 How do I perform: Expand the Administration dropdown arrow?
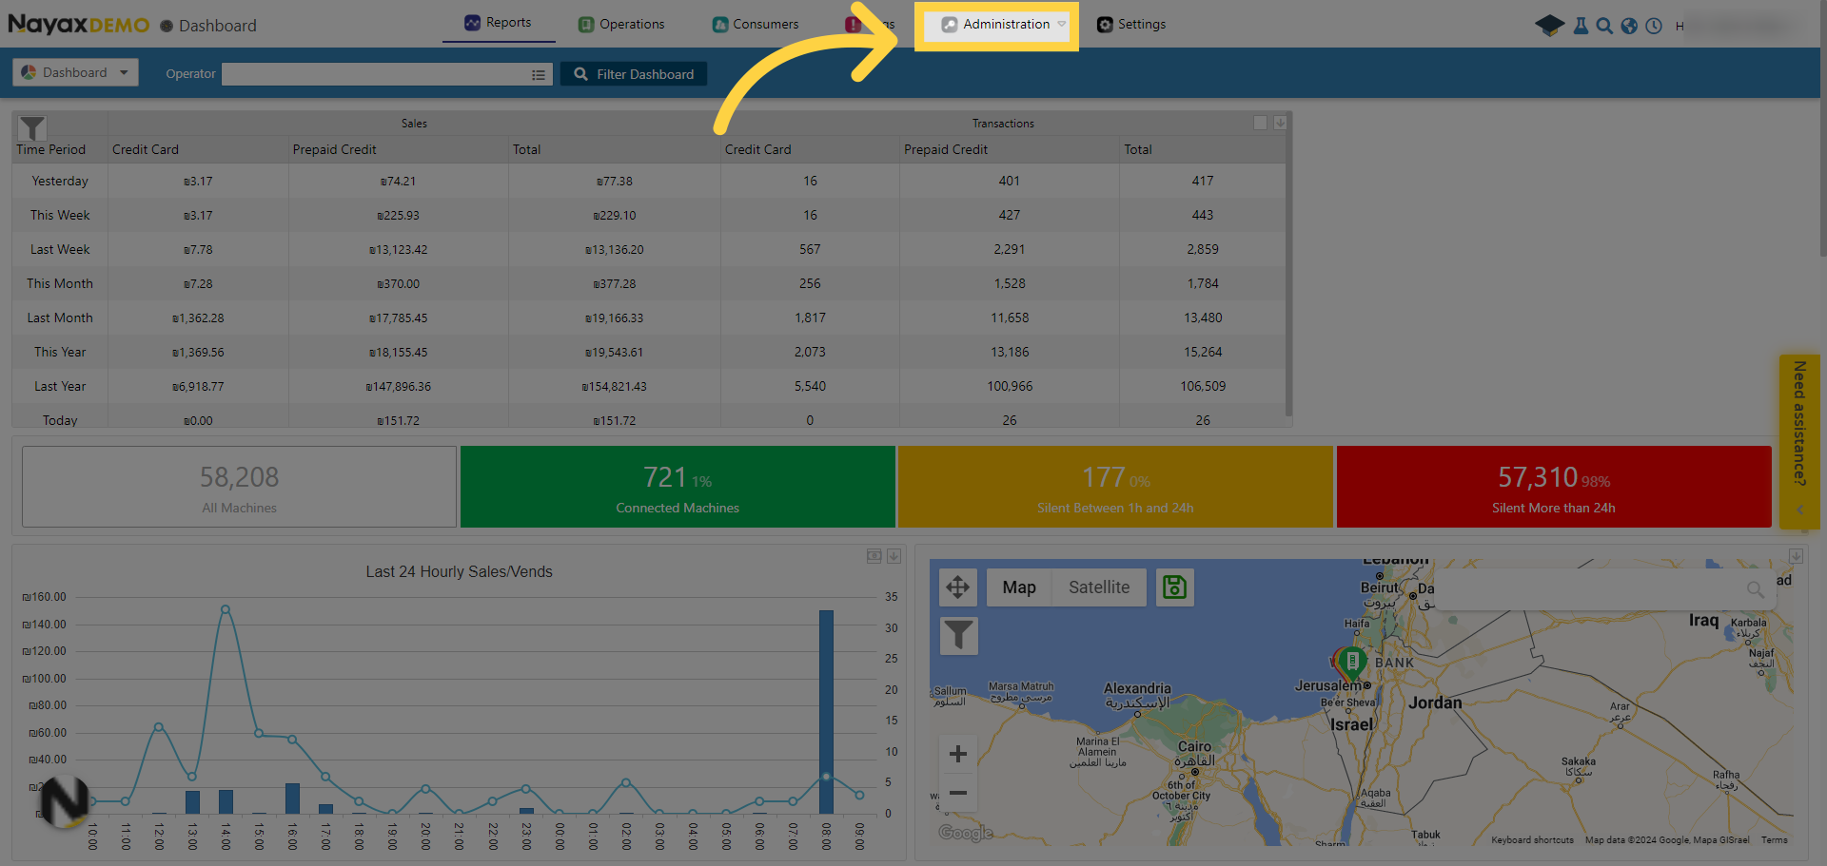(1062, 25)
